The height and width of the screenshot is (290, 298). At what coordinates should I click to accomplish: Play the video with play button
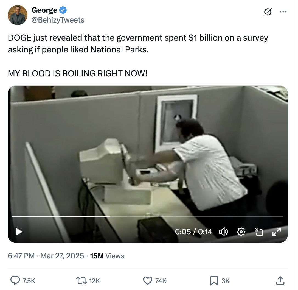coord(19,232)
